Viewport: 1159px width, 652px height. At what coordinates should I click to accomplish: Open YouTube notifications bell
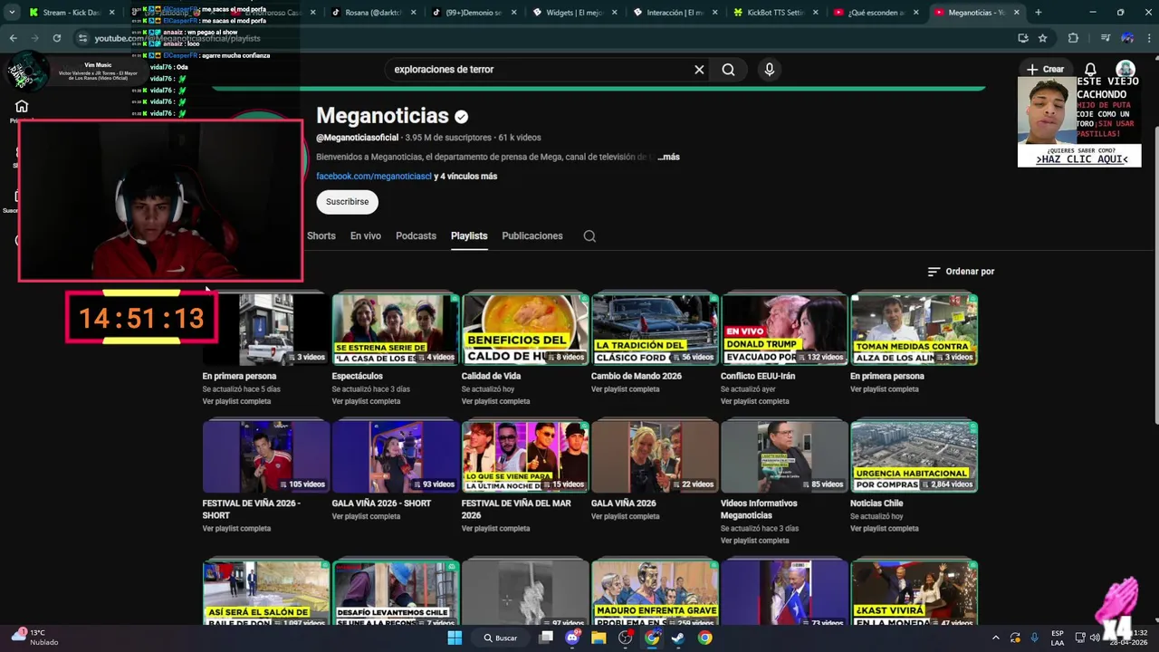pyautogui.click(x=1090, y=70)
